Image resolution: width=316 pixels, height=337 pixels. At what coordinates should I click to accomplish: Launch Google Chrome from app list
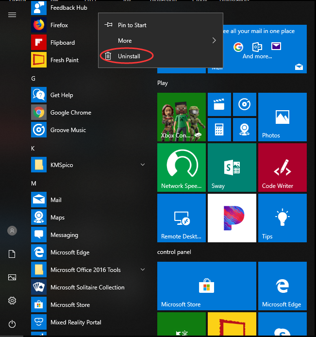(x=88, y=112)
